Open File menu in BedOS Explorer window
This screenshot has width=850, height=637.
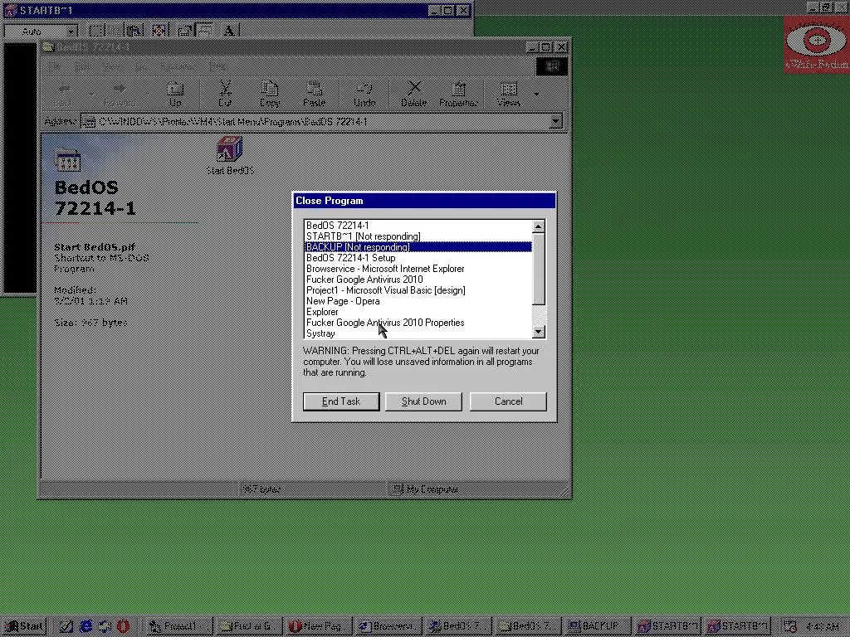(x=54, y=66)
